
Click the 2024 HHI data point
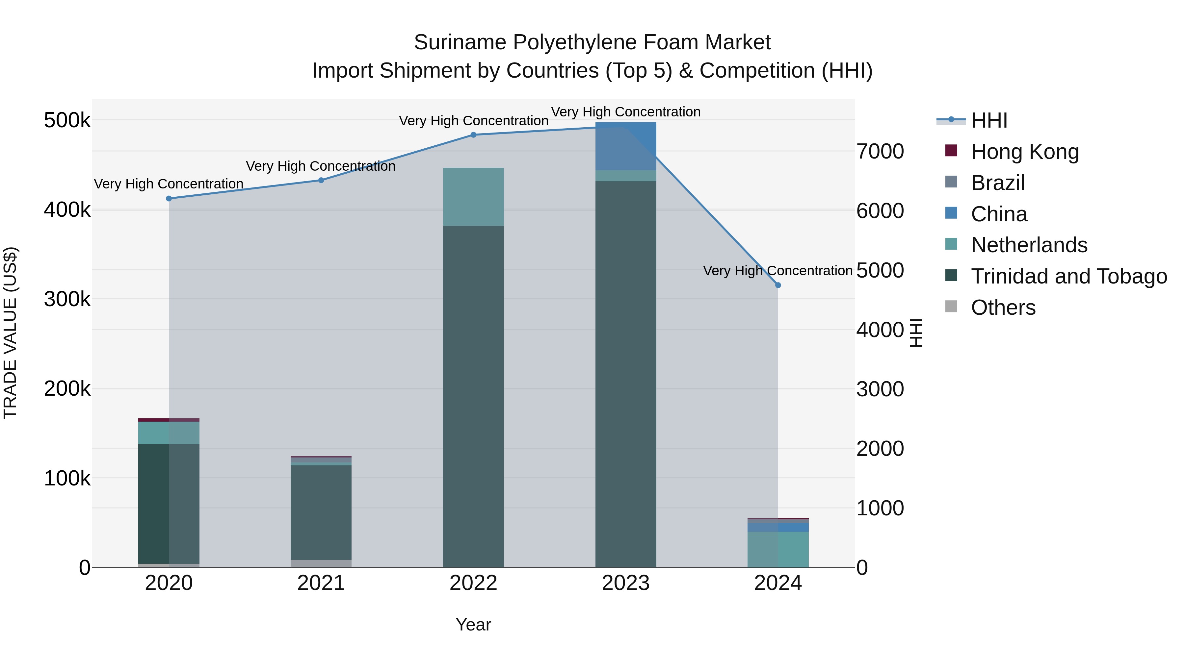778,285
